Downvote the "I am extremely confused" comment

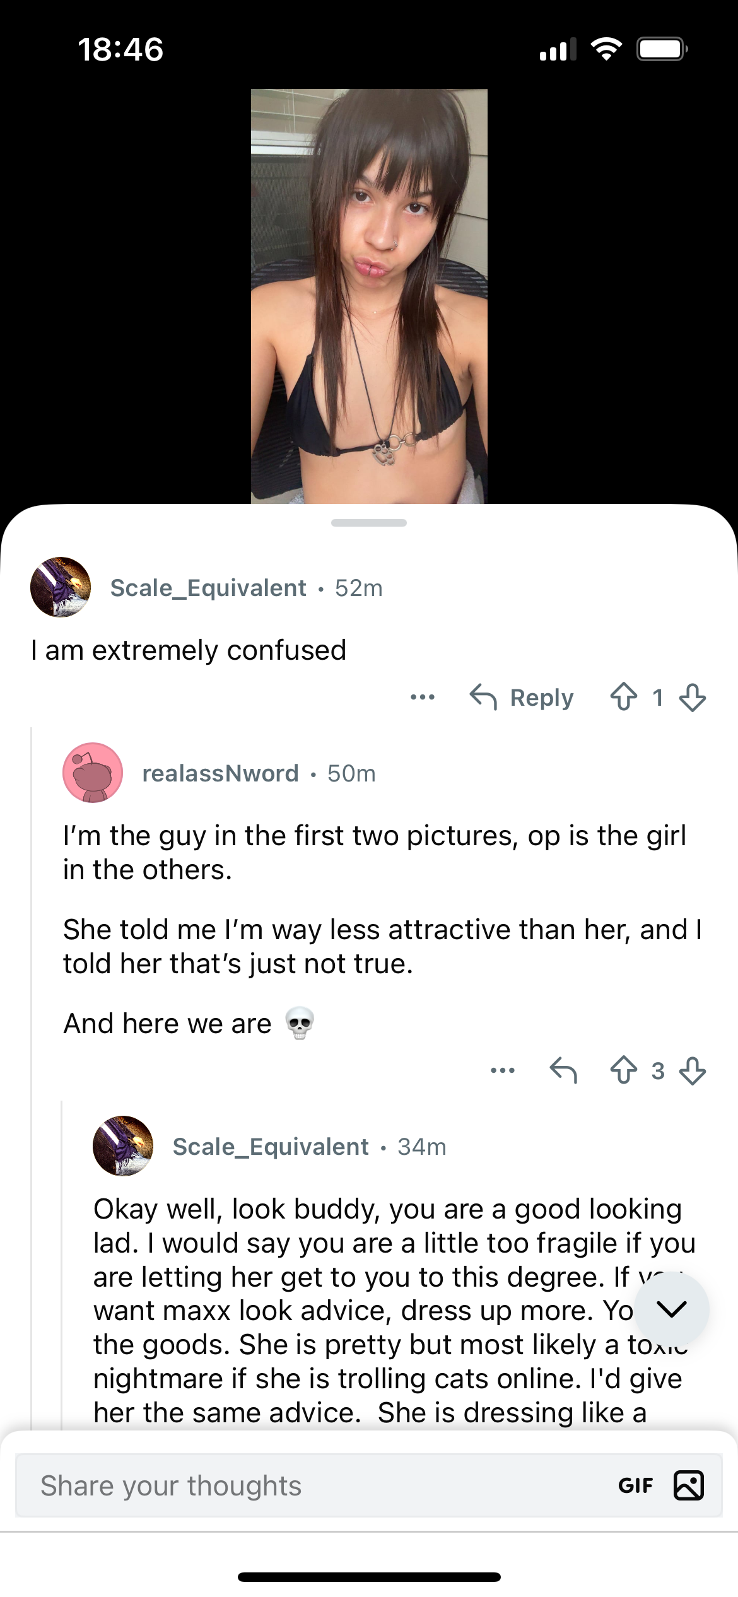click(693, 697)
